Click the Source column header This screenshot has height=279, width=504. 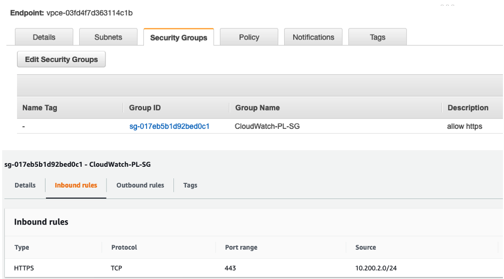(x=365, y=247)
